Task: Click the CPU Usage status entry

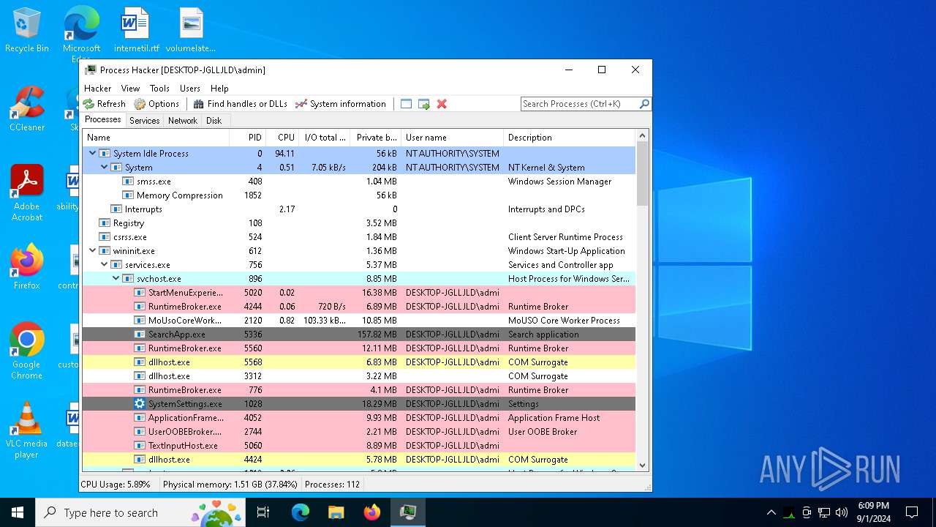Action: pyautogui.click(x=116, y=485)
